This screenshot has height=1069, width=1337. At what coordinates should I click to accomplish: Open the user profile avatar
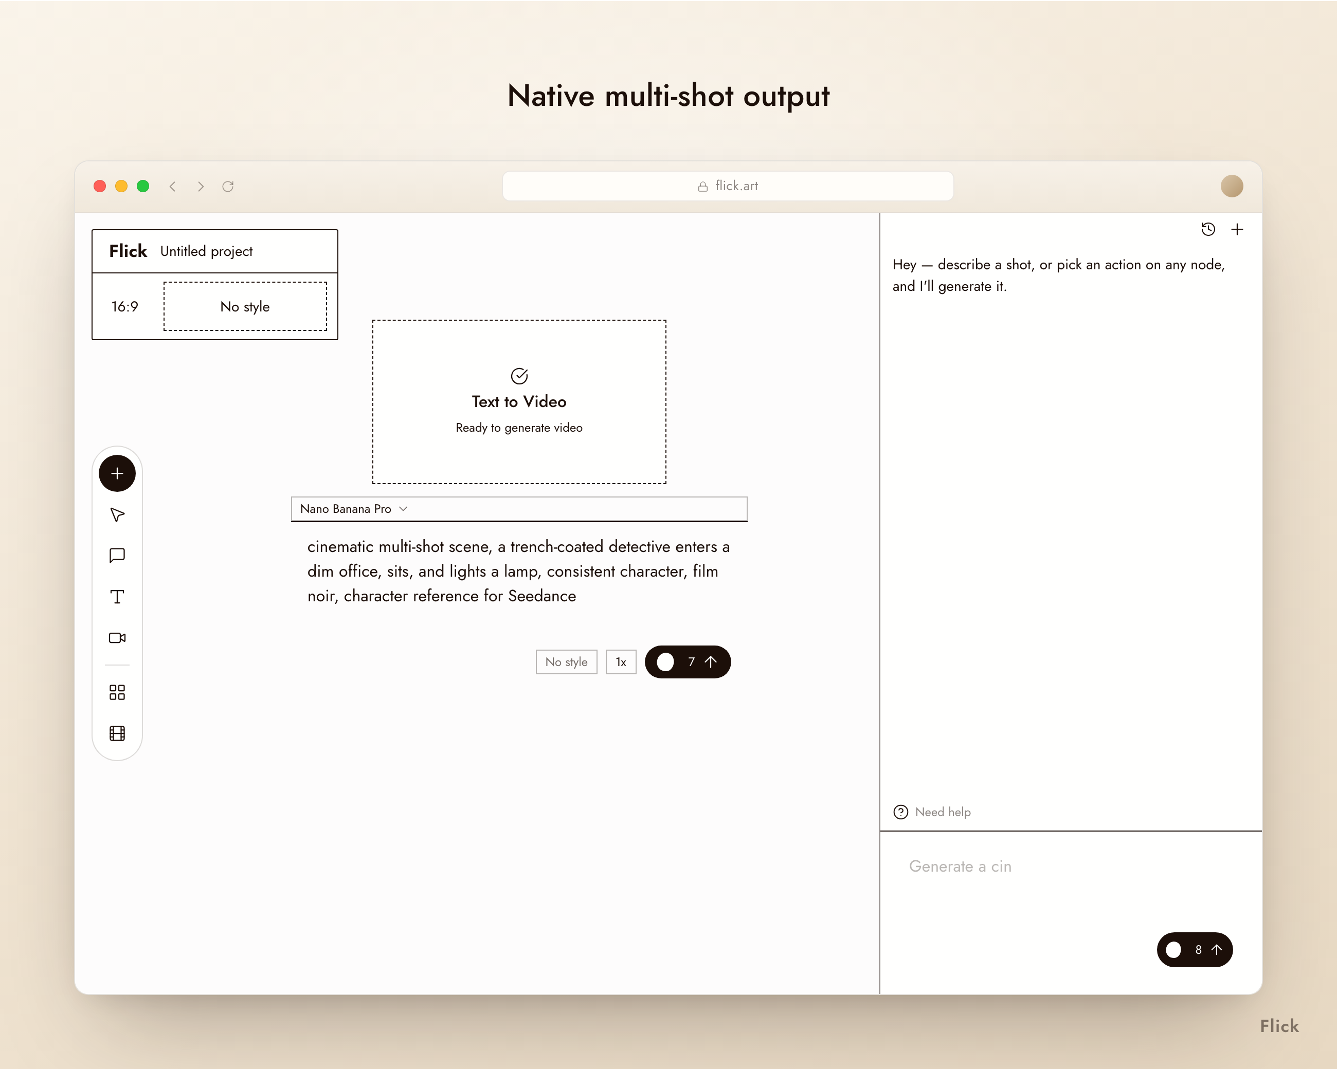pos(1232,186)
